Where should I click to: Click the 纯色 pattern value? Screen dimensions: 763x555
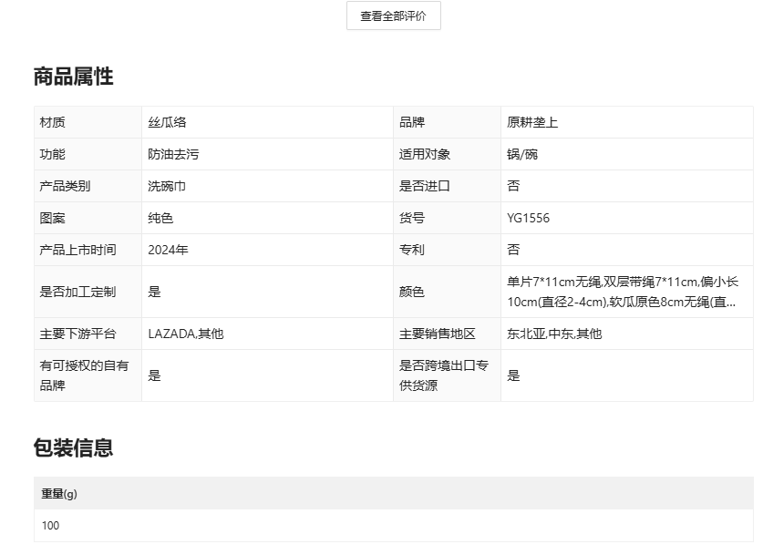click(161, 218)
